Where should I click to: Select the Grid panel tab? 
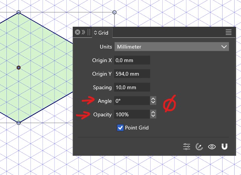(x=102, y=33)
